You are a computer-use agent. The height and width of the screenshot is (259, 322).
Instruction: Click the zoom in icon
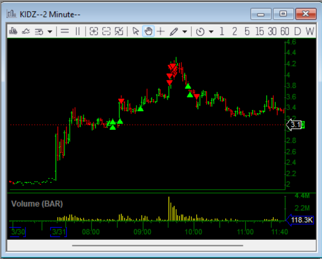coord(94,31)
